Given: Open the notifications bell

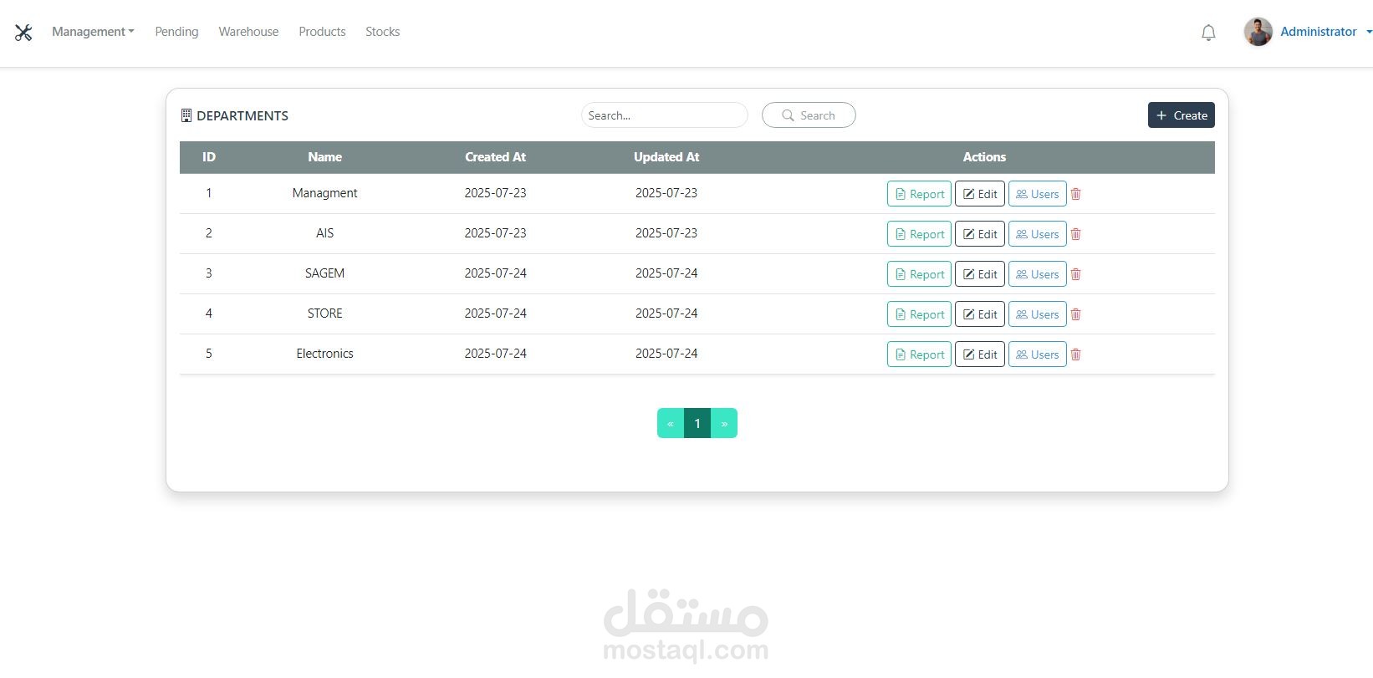Looking at the screenshot, I should (x=1208, y=33).
